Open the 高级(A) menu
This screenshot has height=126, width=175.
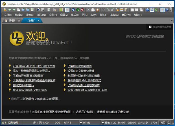(x=114, y=15)
